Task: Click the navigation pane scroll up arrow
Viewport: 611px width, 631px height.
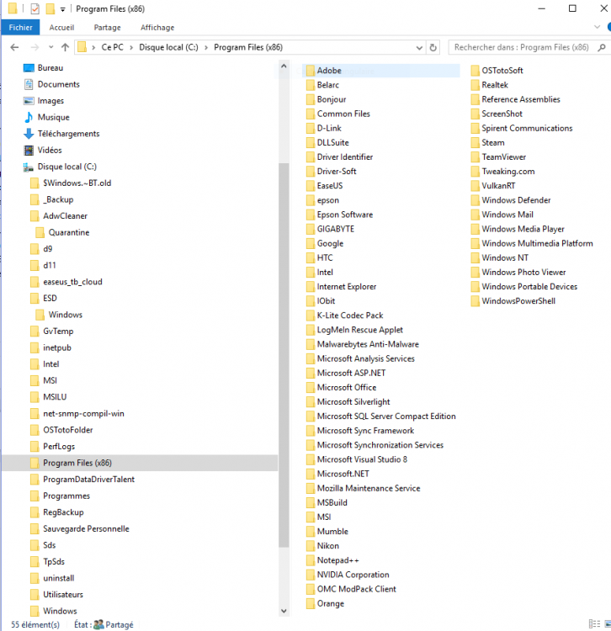Action: pyautogui.click(x=284, y=66)
